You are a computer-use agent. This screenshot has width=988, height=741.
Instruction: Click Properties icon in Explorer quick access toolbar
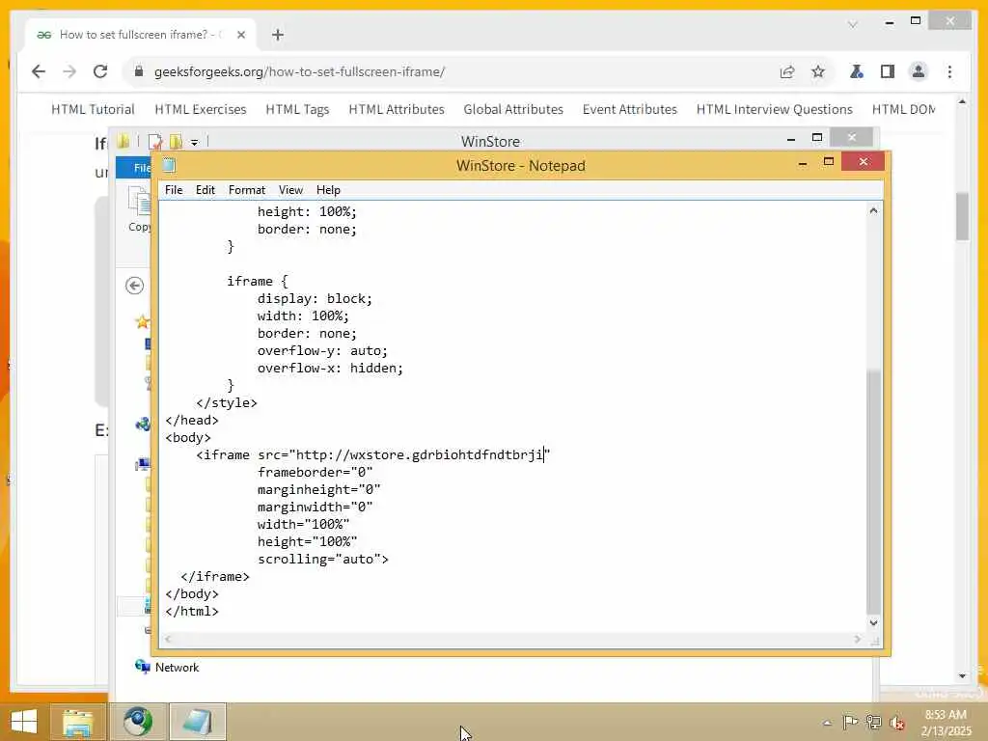point(155,142)
